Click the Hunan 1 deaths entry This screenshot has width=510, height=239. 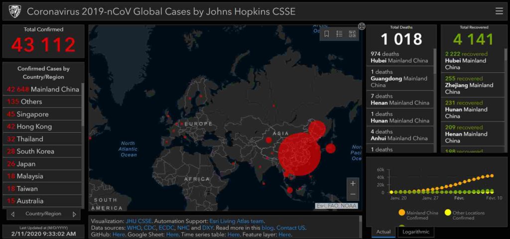(x=400, y=117)
